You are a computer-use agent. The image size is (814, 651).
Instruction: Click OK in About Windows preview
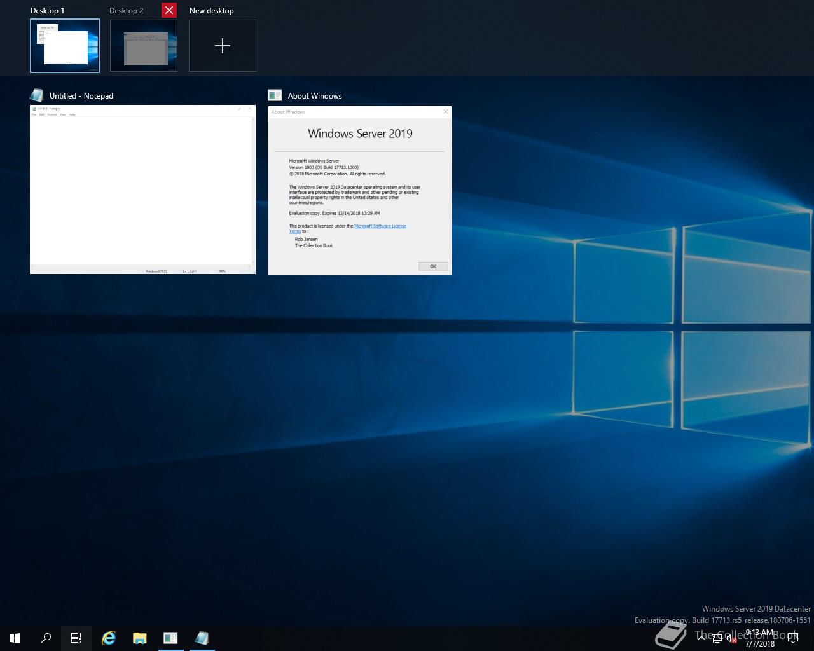coord(433,266)
